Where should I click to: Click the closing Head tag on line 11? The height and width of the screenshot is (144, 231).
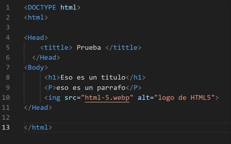tap(38, 108)
